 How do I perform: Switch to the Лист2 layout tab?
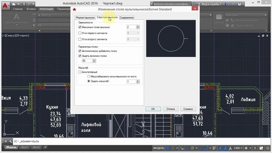point(36,147)
